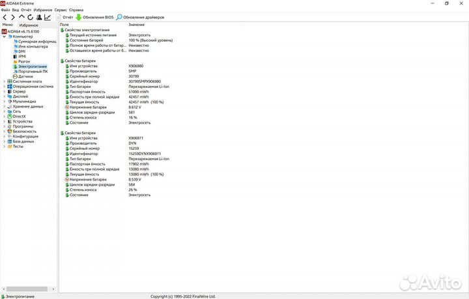This screenshot has height=299, width=469.
Task: Open the Файл menu
Action: coord(5,10)
